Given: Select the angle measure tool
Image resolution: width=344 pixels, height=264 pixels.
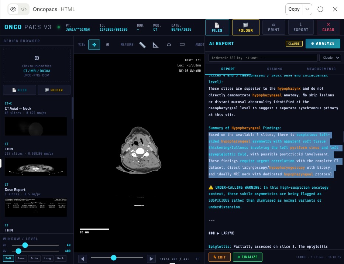Looking at the screenshot, I should pos(155,45).
